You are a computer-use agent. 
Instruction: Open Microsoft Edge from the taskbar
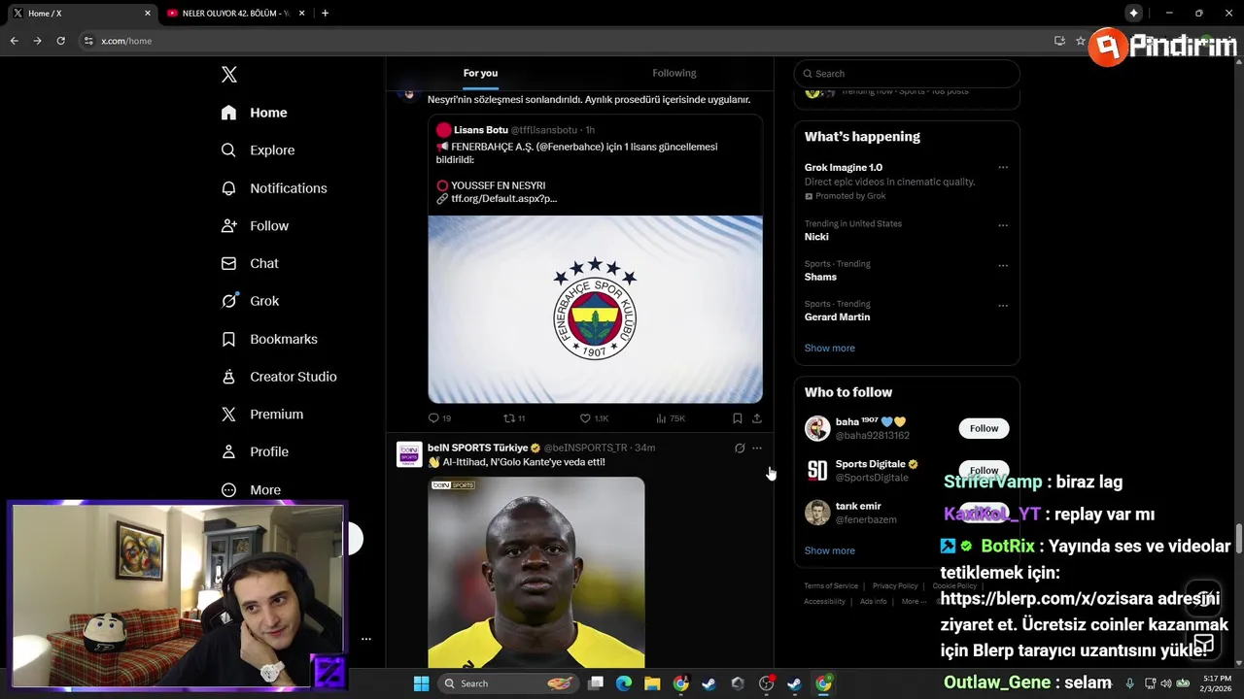pos(624,683)
